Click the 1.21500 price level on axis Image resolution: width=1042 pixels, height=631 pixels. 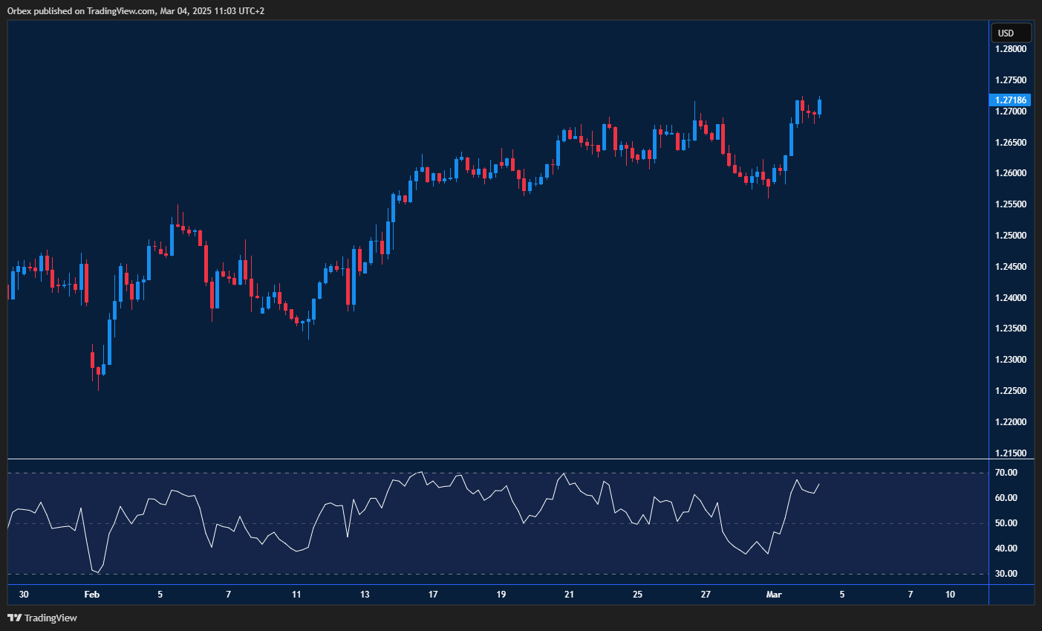click(x=1010, y=453)
